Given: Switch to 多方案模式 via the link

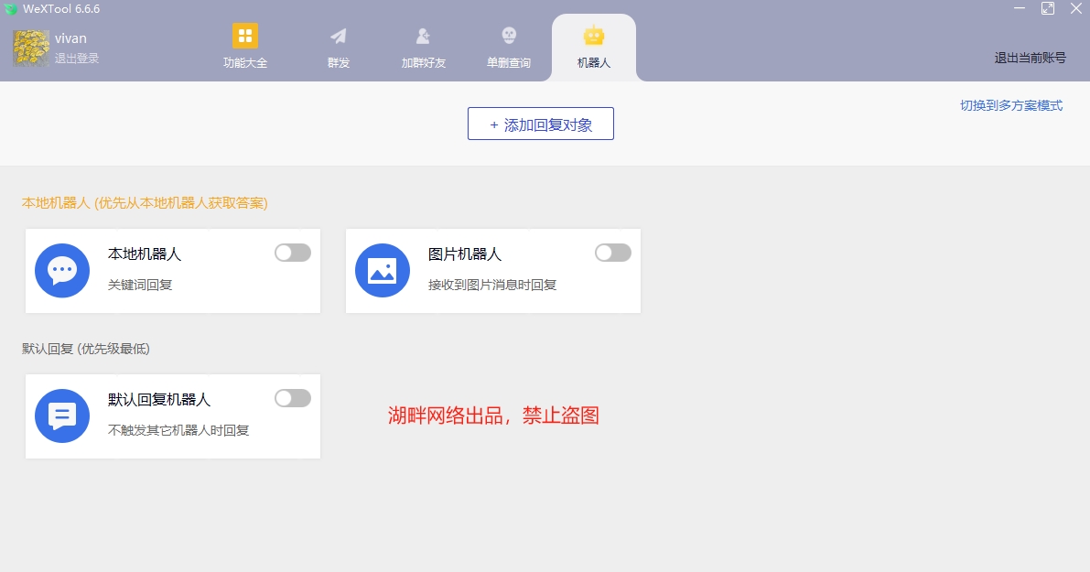Looking at the screenshot, I should (1010, 105).
